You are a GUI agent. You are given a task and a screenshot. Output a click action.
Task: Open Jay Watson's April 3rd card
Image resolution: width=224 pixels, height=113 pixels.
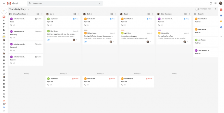click(x=63, y=22)
